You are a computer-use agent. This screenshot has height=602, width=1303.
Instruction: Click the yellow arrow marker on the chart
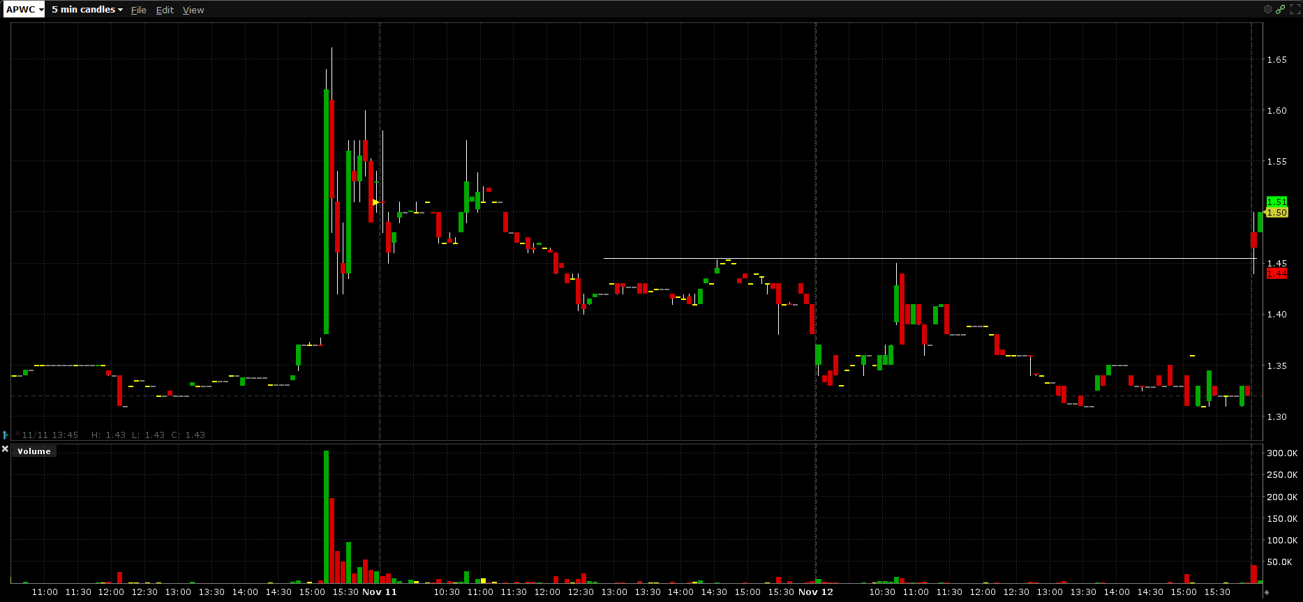point(375,202)
